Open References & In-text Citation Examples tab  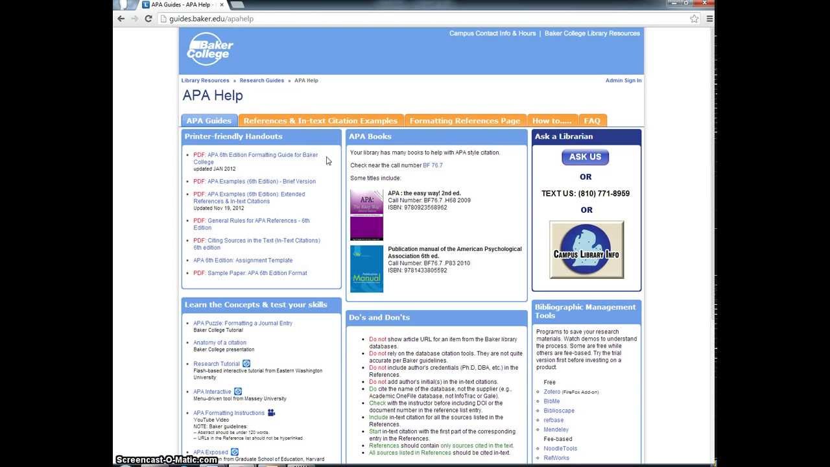(321, 121)
